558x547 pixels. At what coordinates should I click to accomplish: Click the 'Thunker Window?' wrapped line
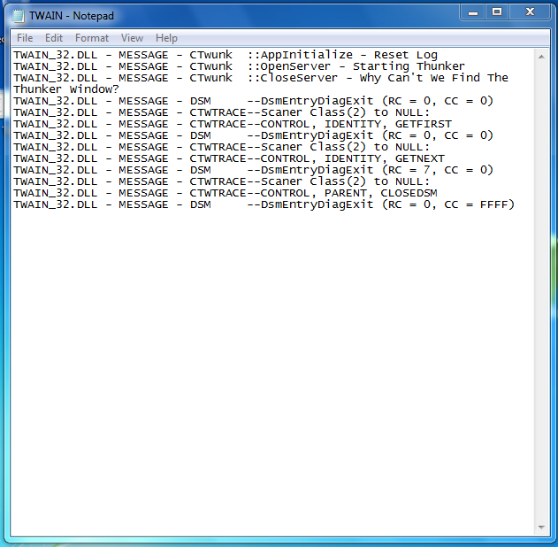coord(66,89)
